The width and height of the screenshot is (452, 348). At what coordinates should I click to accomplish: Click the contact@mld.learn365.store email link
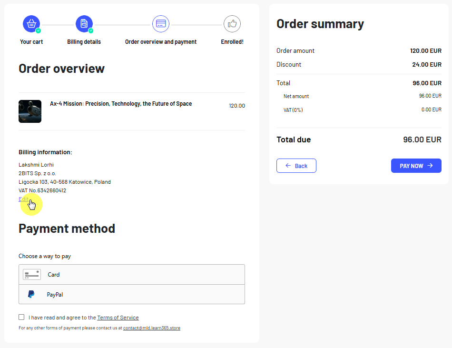click(152, 328)
